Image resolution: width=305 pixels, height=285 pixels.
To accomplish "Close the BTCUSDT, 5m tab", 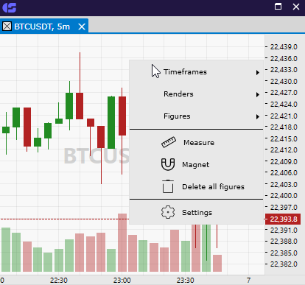I will click(x=82, y=27).
